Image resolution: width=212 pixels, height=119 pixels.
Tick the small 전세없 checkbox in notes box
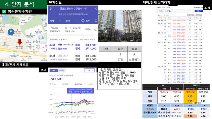coord(129,72)
